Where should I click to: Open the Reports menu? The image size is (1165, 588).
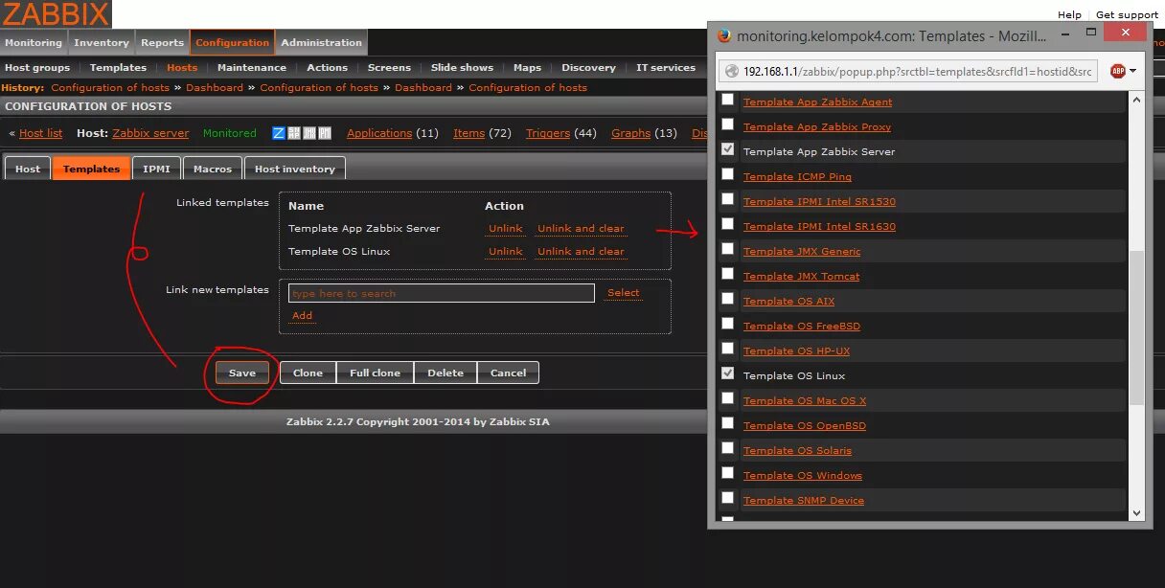point(163,42)
